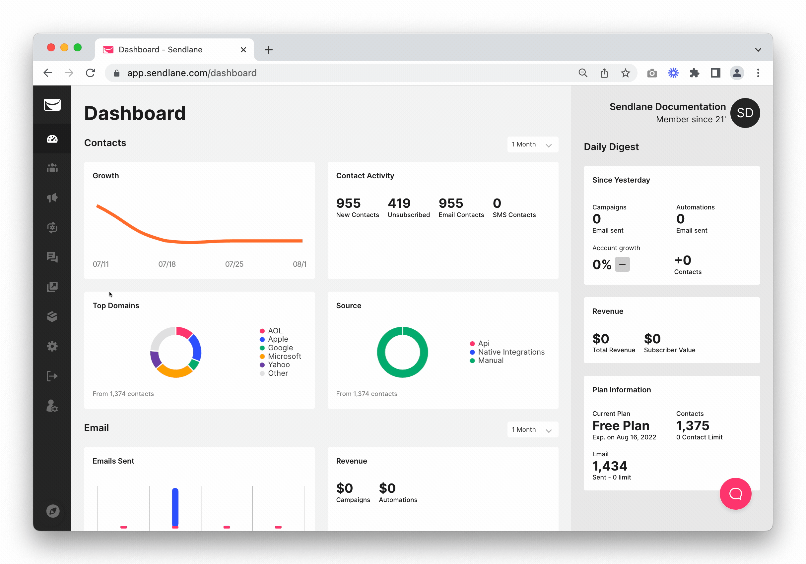Open the user admin settings icon
Viewport: 806px width, 564px height.
(x=52, y=406)
